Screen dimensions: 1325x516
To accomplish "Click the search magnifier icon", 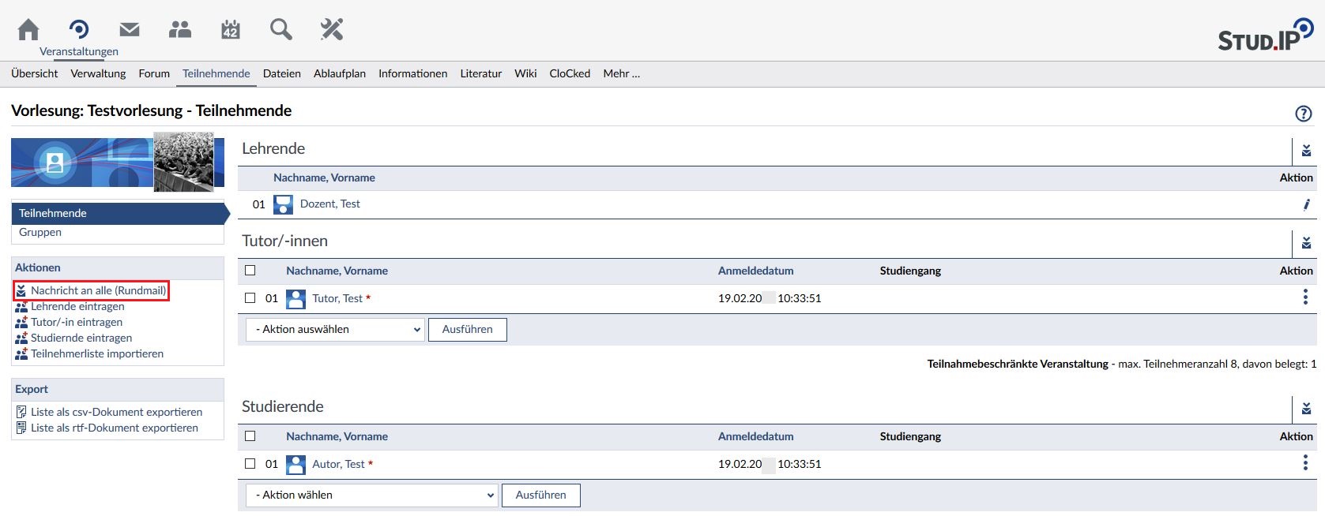I will pos(280,30).
